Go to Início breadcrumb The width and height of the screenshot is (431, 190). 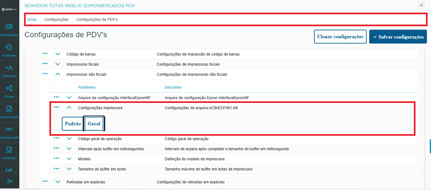[x=32, y=20]
